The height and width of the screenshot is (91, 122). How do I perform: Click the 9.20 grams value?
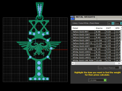tap(98, 58)
